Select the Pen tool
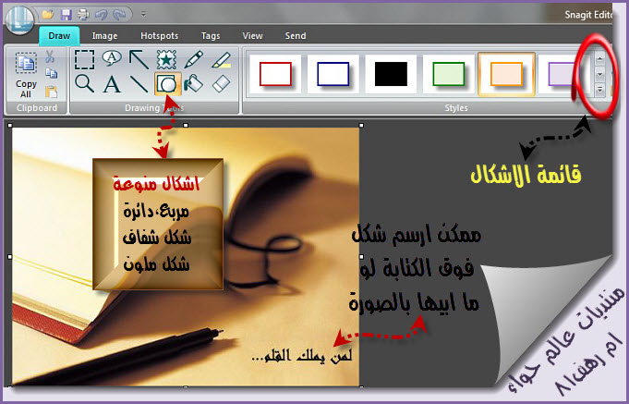Viewport: 629px width, 404px height. [194, 60]
